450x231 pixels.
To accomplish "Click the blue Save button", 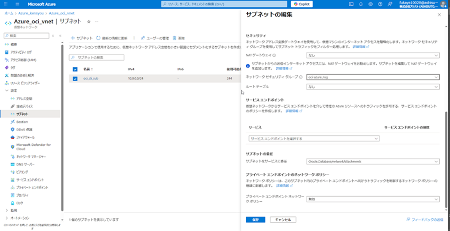I will [x=255, y=220].
